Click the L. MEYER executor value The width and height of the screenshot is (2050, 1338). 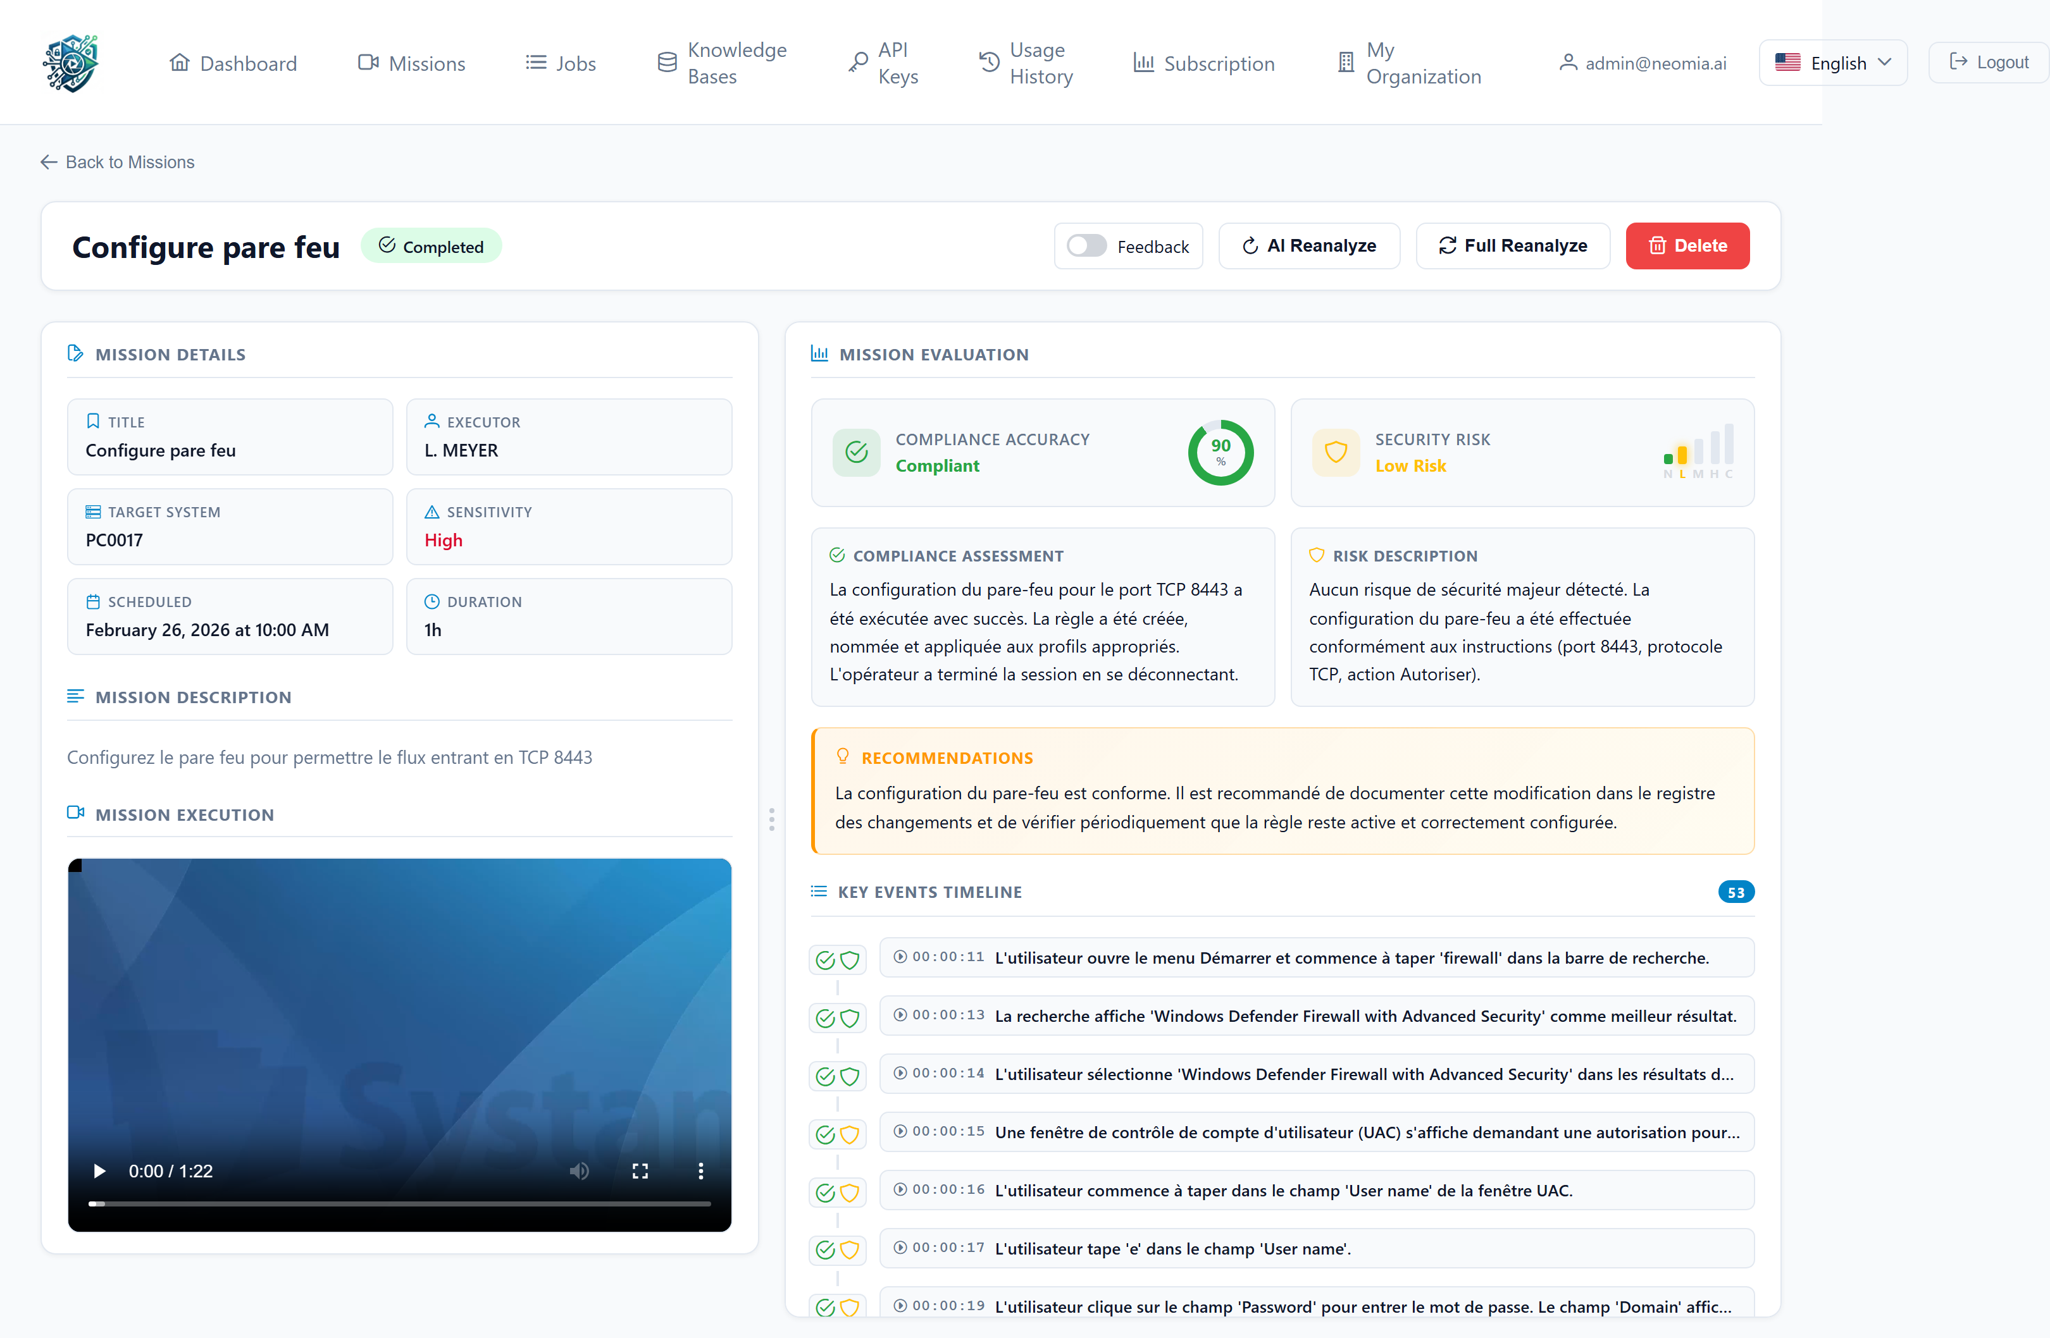click(461, 450)
